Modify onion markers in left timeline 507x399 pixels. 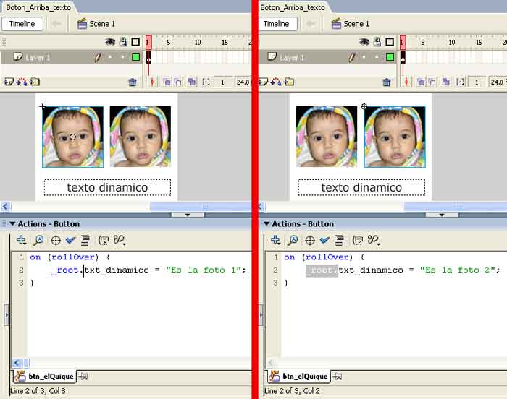tap(206, 82)
